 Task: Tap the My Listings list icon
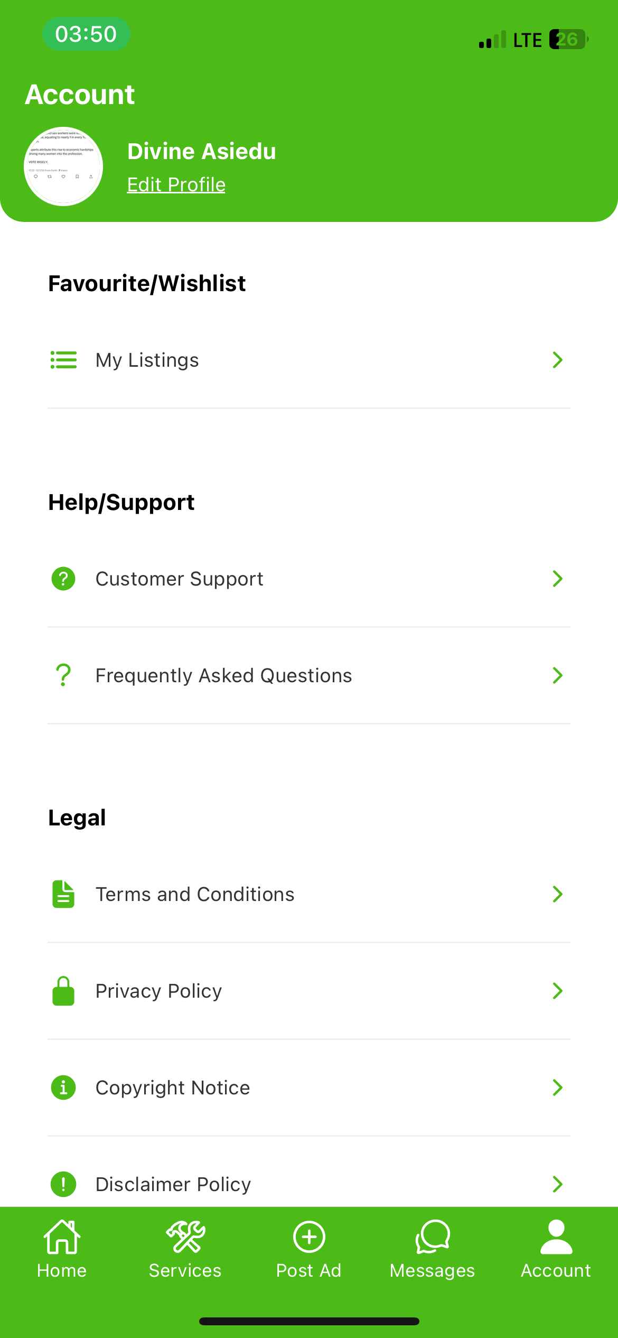(63, 360)
